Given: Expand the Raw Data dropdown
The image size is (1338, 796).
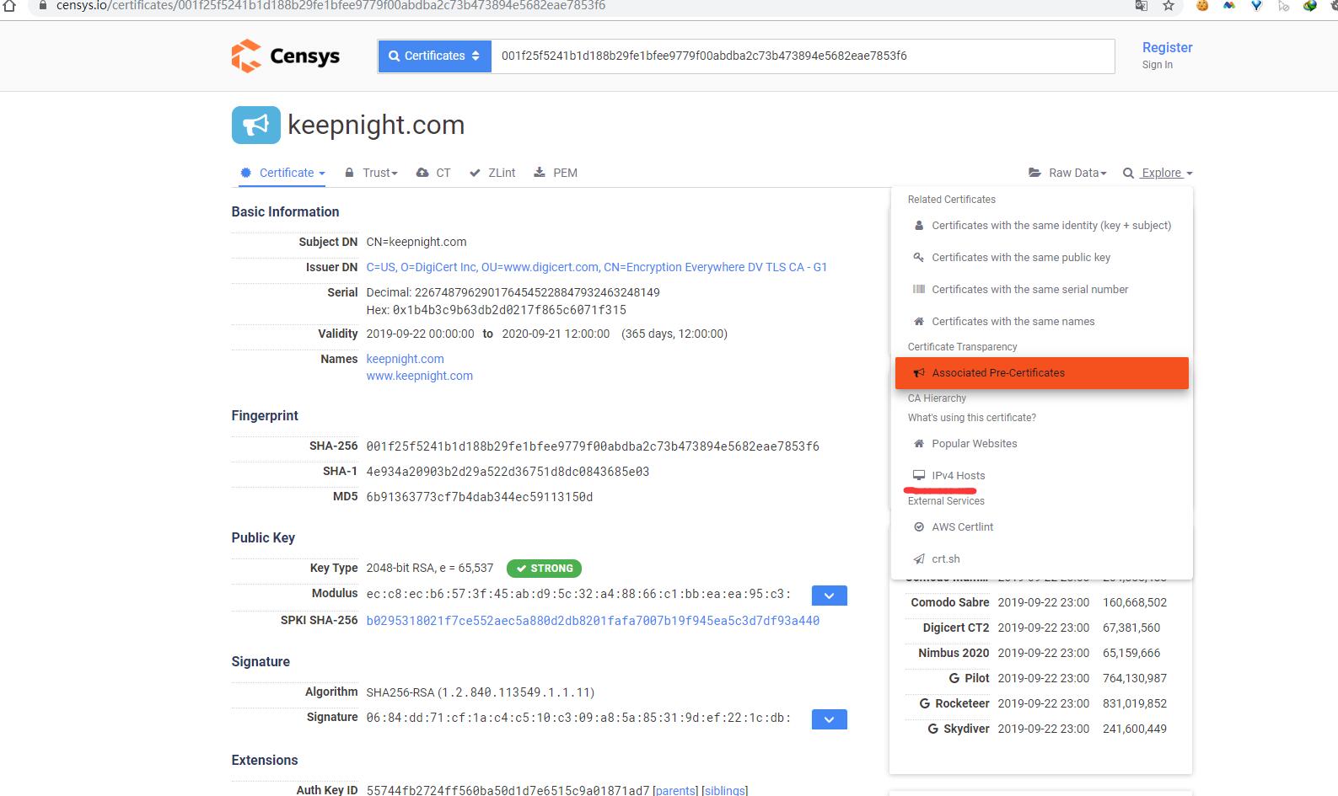Looking at the screenshot, I should point(1067,173).
